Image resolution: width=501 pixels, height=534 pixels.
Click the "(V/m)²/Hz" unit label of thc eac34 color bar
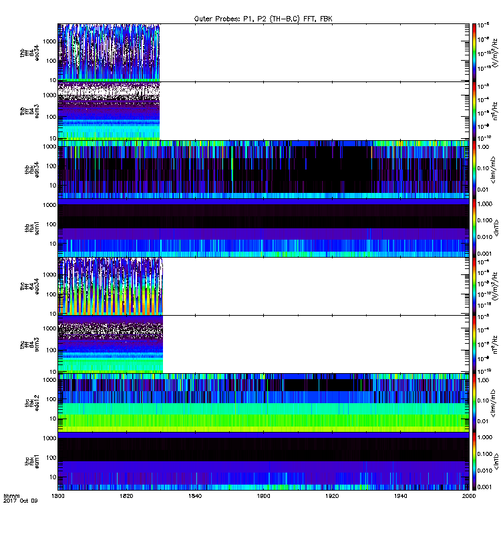pos(495,286)
